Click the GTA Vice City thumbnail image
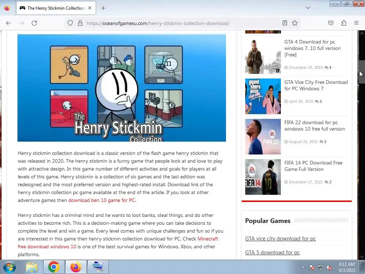Image resolution: width=365 pixels, height=274 pixels. (x=263, y=96)
